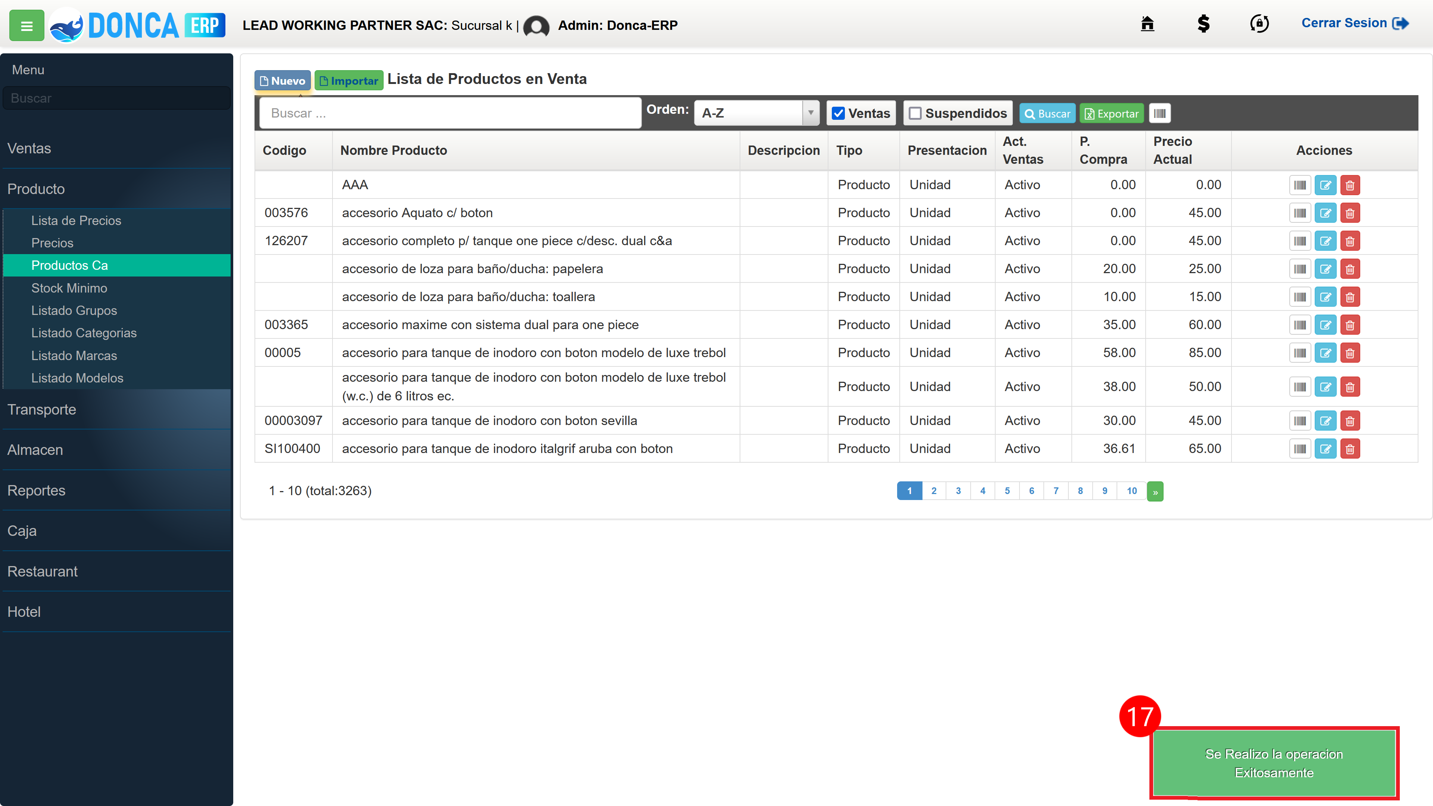Edit the toallera accessory product
The width and height of the screenshot is (1433, 806).
click(1326, 297)
